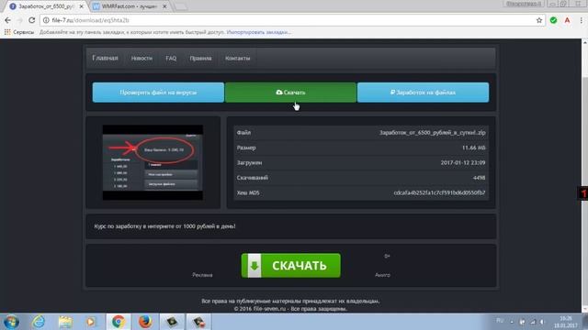This screenshot has height=330, width=588.
Task: Open the Сервисы apps shortcut
Action: tap(18, 32)
